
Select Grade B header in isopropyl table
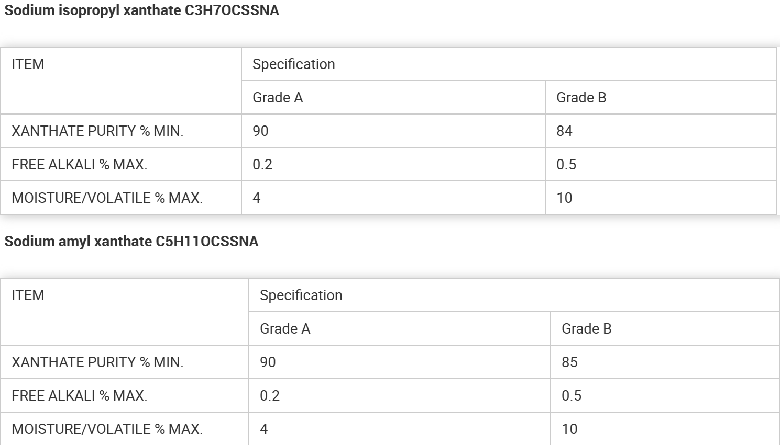pos(581,98)
